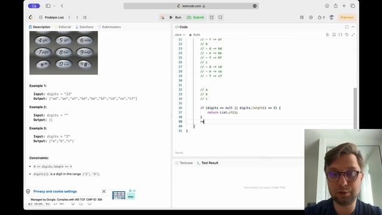Collapse the Code panel with chevron
The image size is (382, 215).
click(353, 27)
